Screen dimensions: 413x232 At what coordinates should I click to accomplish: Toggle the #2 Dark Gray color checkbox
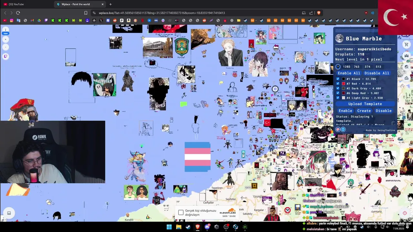click(x=338, y=88)
